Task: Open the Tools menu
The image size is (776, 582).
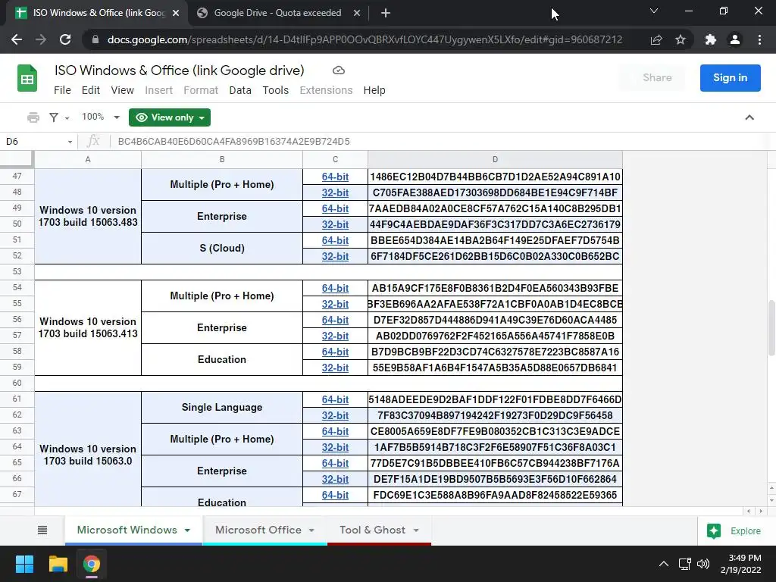Action: tap(276, 90)
